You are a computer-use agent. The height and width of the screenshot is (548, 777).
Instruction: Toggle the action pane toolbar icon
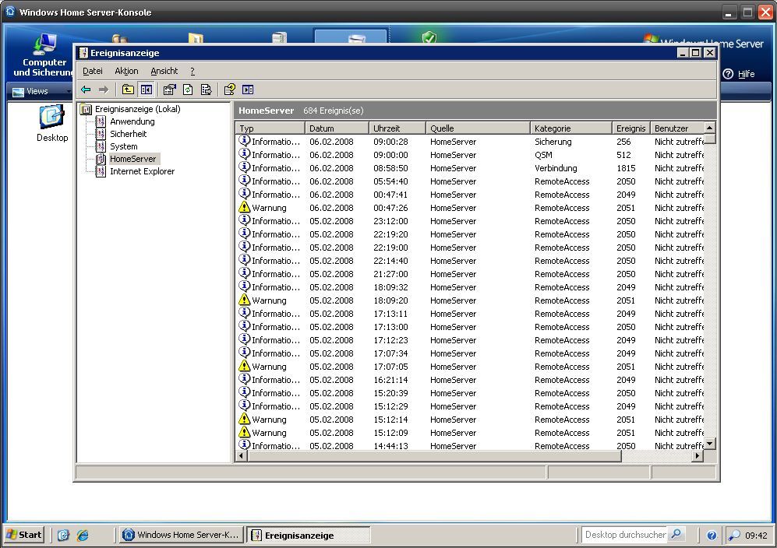(x=248, y=90)
